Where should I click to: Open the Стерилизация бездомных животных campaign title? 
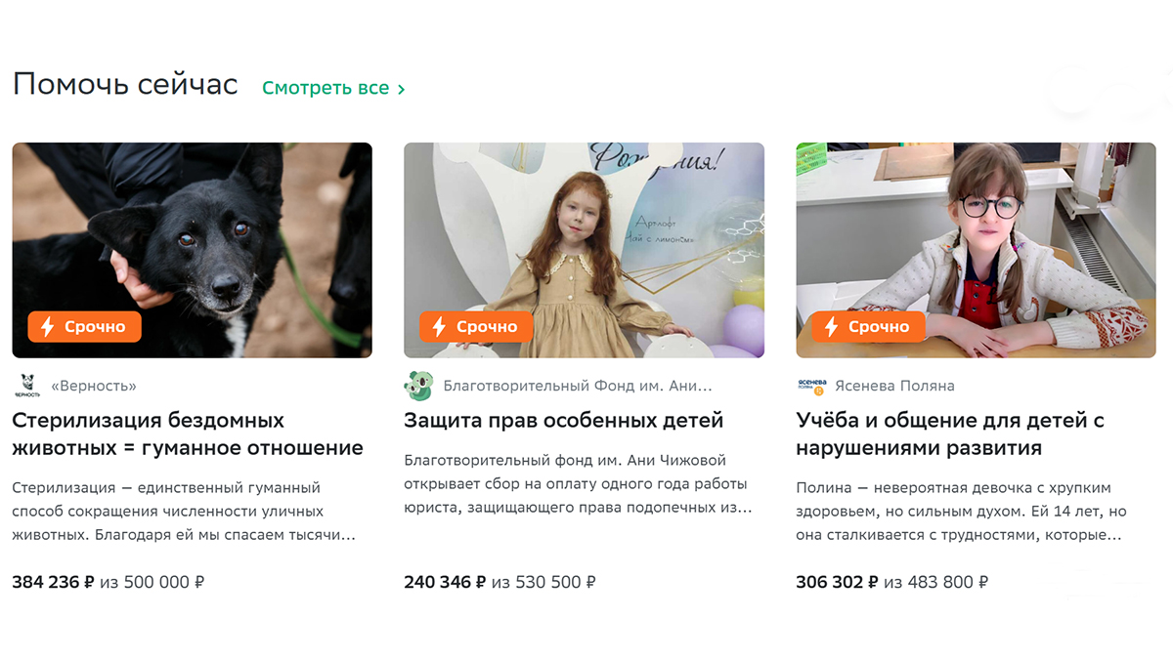pos(188,434)
